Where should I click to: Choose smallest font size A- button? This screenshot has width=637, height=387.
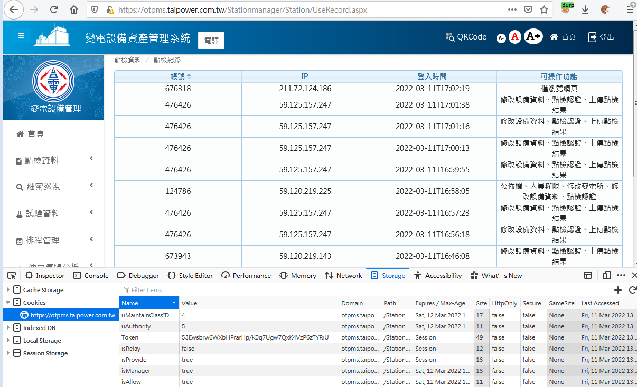tap(501, 38)
